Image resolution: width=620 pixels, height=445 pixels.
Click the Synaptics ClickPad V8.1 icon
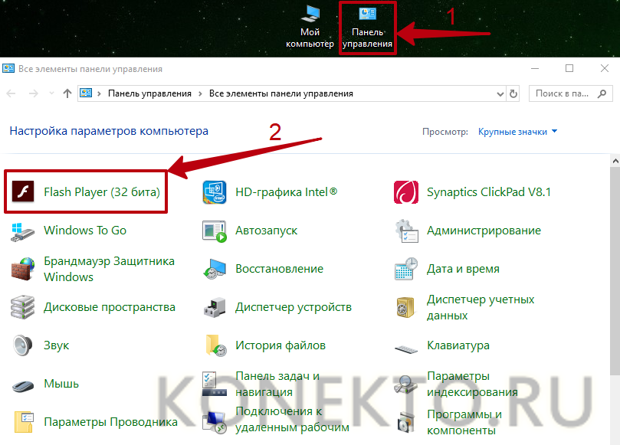point(405,191)
